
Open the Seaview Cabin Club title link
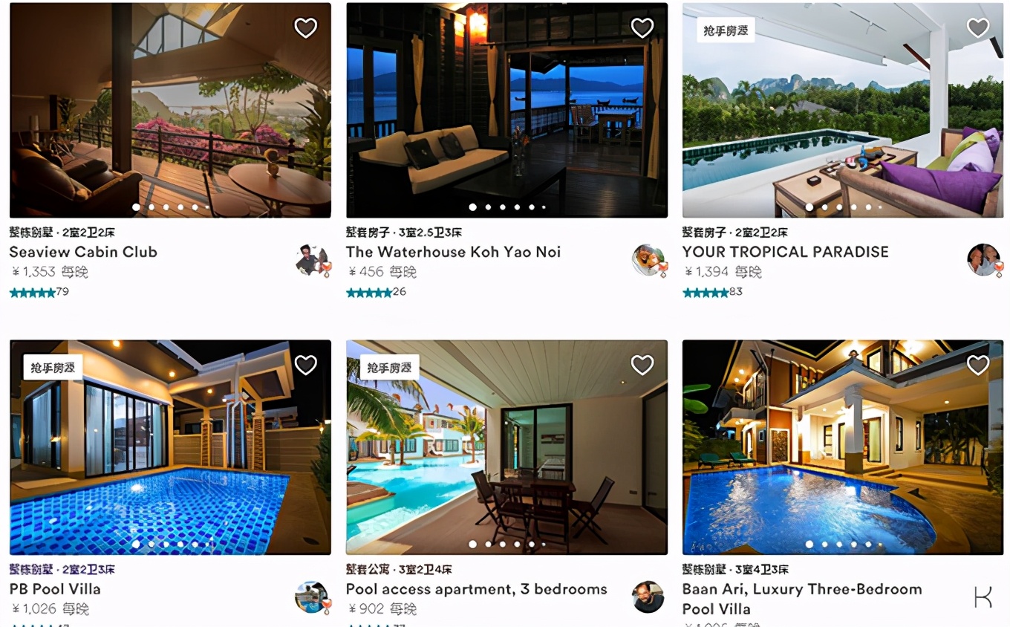click(83, 252)
